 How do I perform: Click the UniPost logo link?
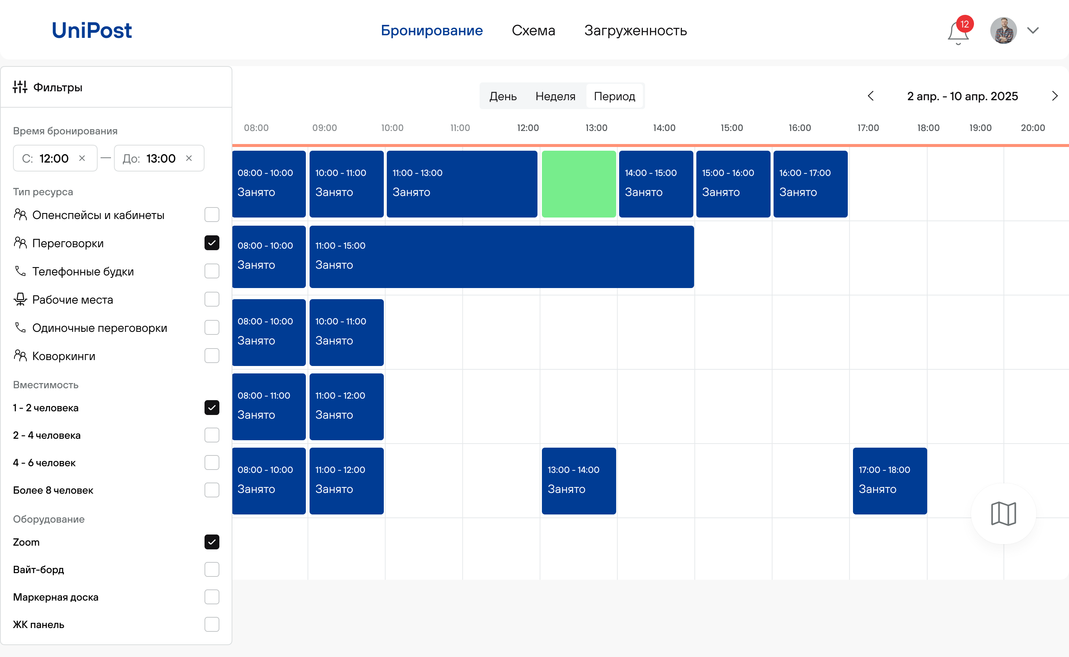pyautogui.click(x=92, y=30)
